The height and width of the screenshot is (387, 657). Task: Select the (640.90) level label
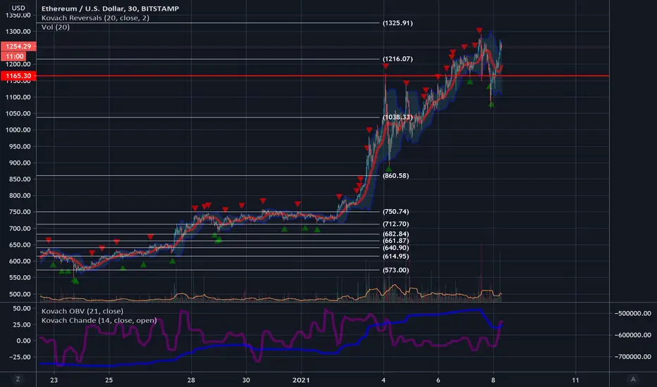click(x=395, y=248)
